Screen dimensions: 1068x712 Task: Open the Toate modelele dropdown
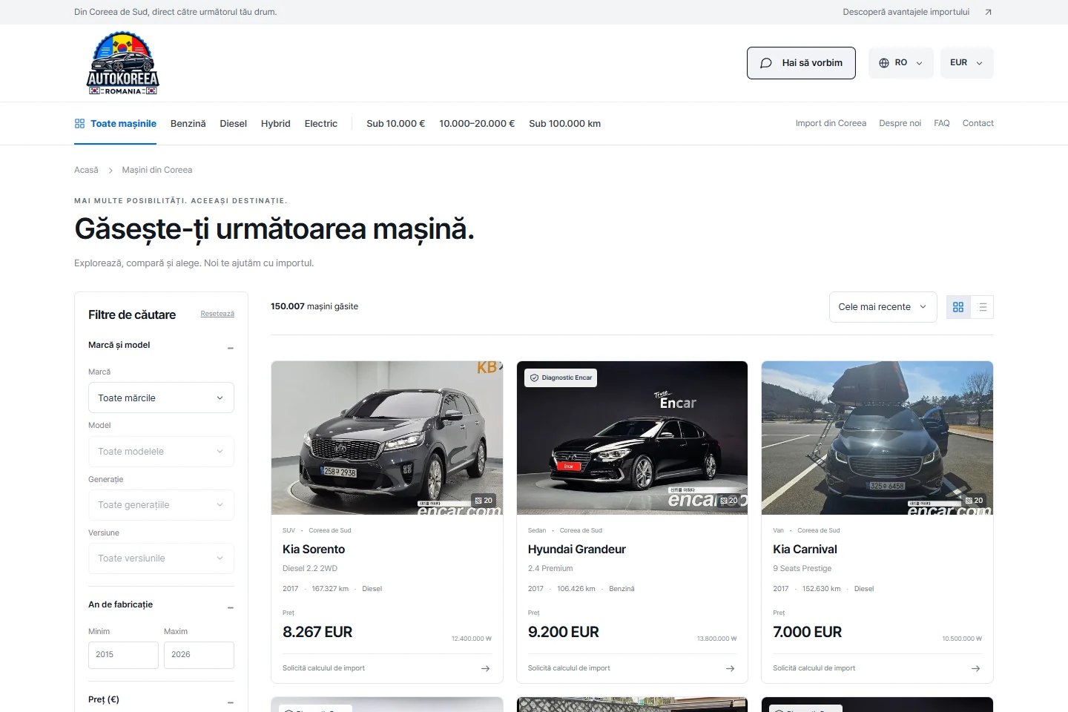(x=161, y=452)
